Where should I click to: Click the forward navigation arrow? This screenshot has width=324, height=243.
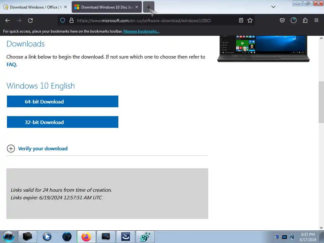point(19,21)
